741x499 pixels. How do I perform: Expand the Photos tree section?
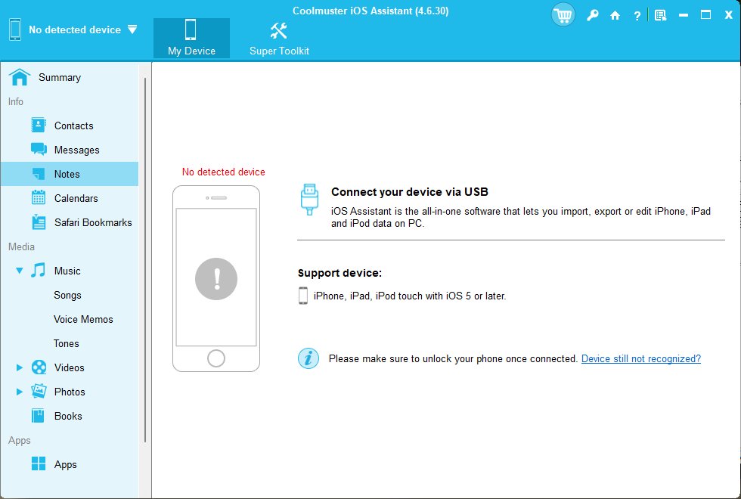click(x=20, y=392)
